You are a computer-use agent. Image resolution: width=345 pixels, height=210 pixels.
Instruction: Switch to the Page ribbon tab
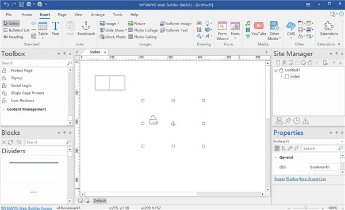(62, 14)
